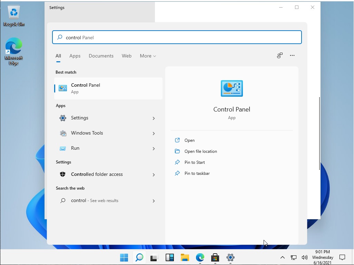354x265 pixels.
Task: Click Pin to taskbar option
Action: click(197, 173)
